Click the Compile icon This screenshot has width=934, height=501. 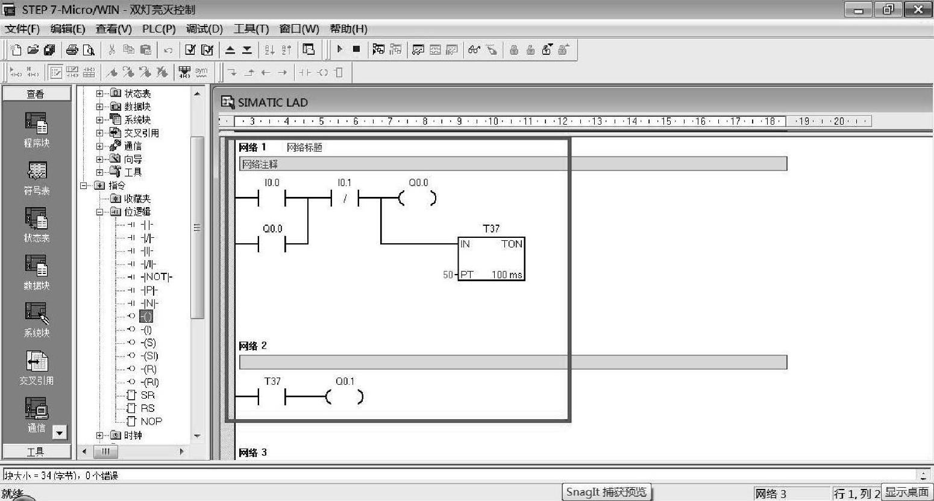(190, 50)
